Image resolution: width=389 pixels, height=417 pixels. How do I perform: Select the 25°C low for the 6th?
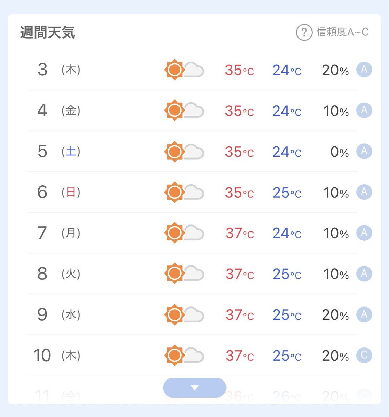point(287,193)
